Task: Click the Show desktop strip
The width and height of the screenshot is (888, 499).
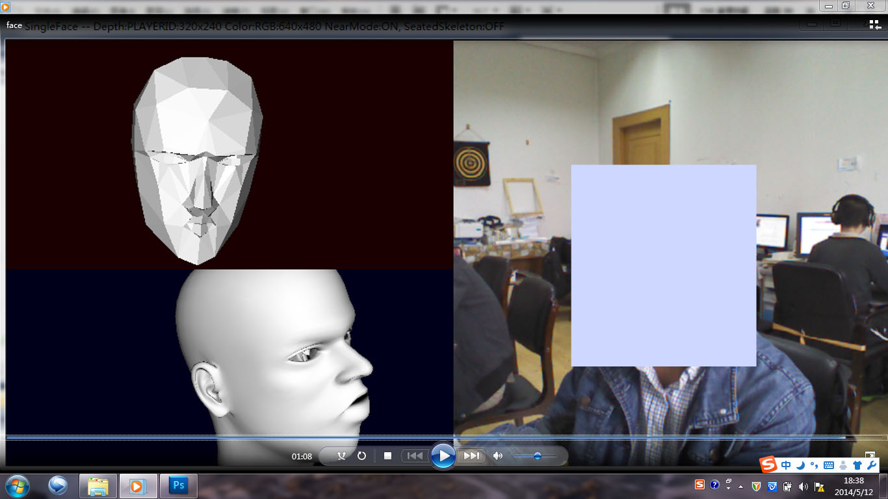Action: [883, 486]
